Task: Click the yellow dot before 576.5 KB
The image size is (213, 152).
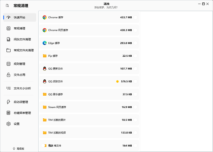Action: click(x=118, y=81)
